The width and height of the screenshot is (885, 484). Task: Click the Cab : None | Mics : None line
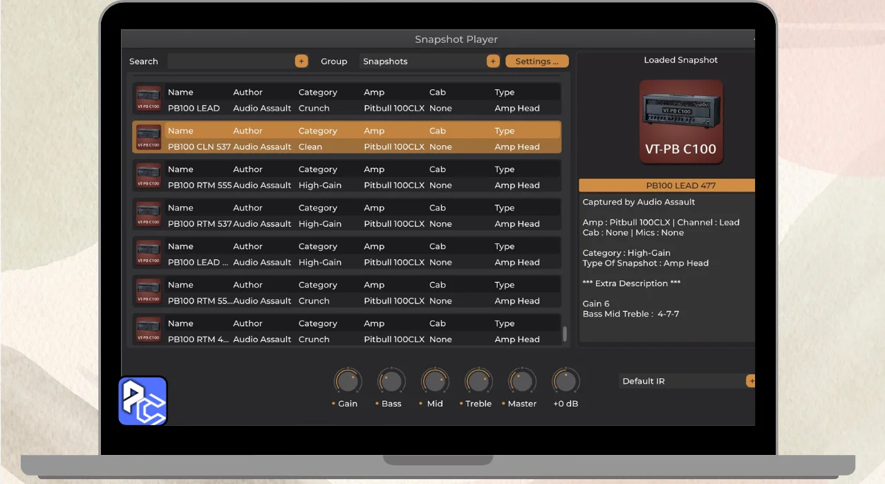(x=633, y=232)
